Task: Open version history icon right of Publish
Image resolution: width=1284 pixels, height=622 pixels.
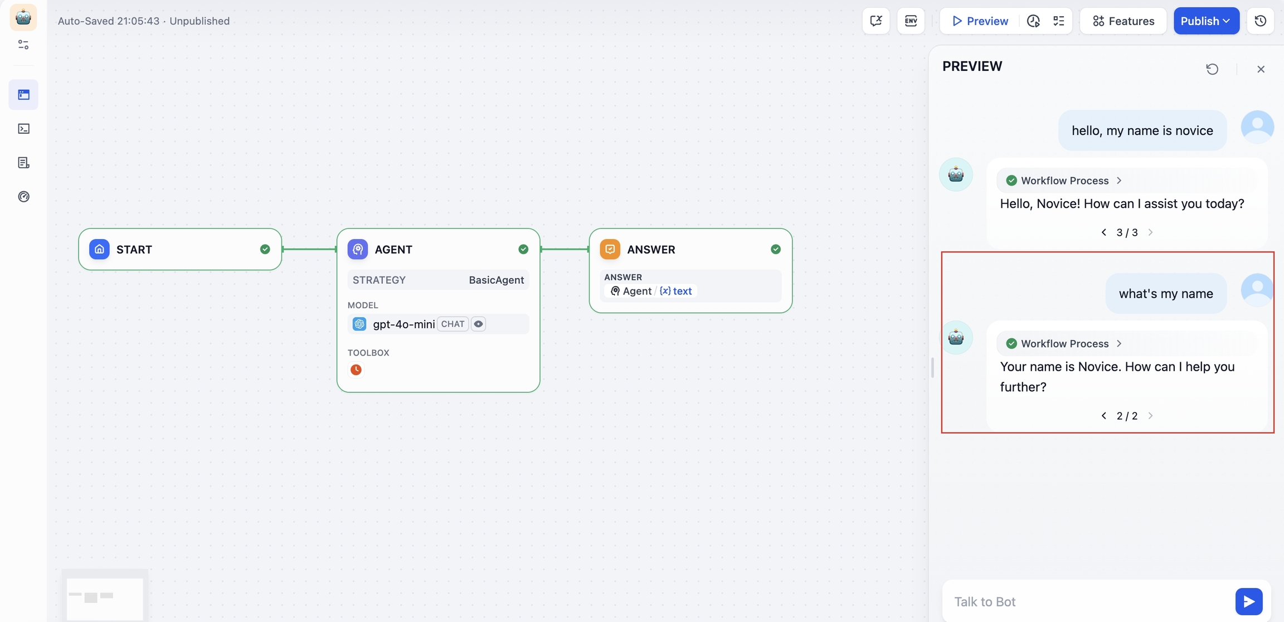Action: click(1260, 21)
